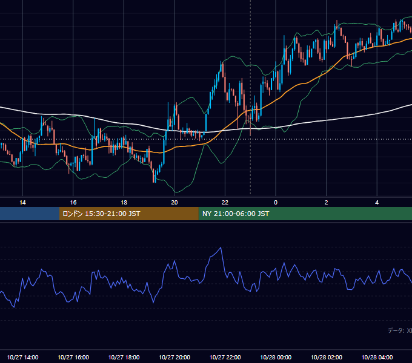Click the 10/28 04:00 date label
The image size is (412, 363).
point(377,357)
